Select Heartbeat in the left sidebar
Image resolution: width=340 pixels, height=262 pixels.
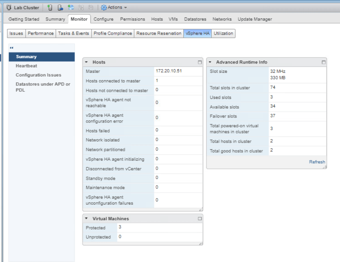click(x=26, y=66)
